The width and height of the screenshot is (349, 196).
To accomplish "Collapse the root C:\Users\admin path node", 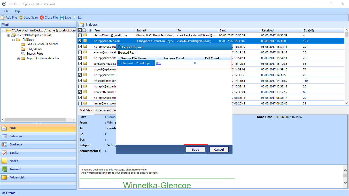I will coord(4,31).
